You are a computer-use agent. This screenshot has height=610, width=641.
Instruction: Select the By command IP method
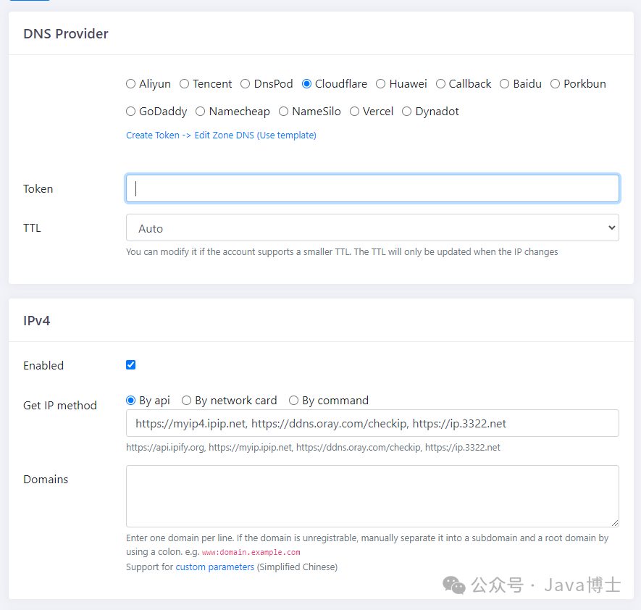[x=294, y=401]
